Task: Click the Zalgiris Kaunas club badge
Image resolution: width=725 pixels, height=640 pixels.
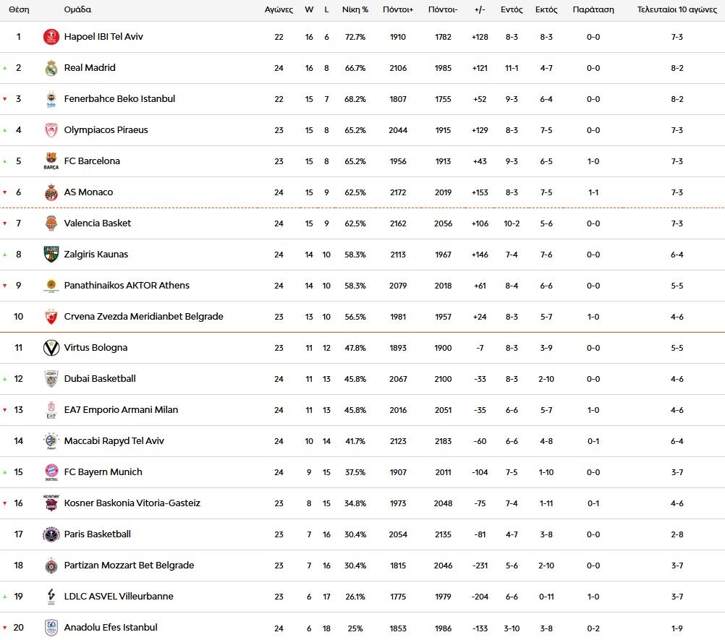Action: pyautogui.click(x=51, y=254)
